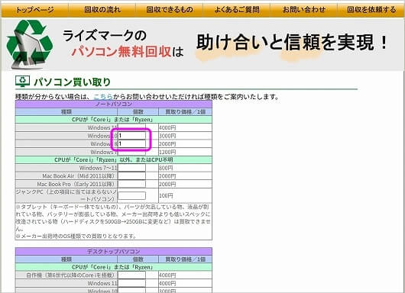Click the ※メーカー出荷時のOS種類 note text
This screenshot has height=293, width=405.
point(76,236)
